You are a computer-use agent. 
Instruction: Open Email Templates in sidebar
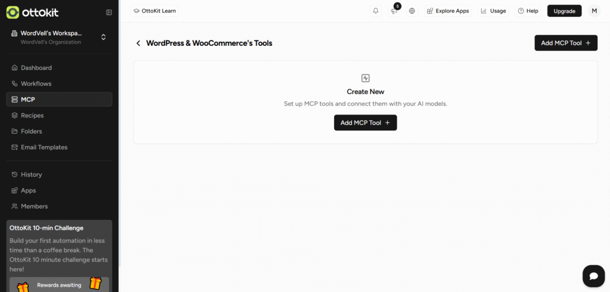coord(59,147)
